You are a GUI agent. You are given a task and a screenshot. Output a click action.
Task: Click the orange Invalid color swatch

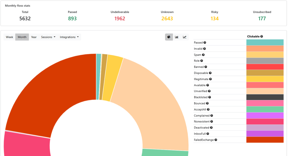click(x=265, y=49)
